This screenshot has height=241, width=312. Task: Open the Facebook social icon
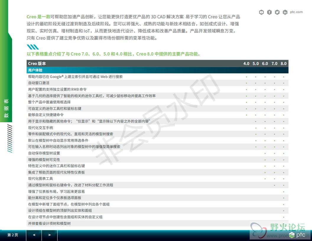[x=269, y=12]
